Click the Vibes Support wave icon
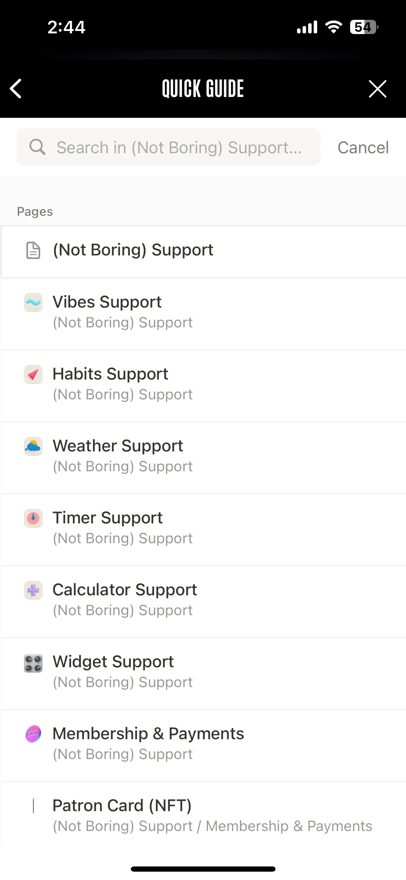The height and width of the screenshot is (880, 406). pyautogui.click(x=33, y=302)
